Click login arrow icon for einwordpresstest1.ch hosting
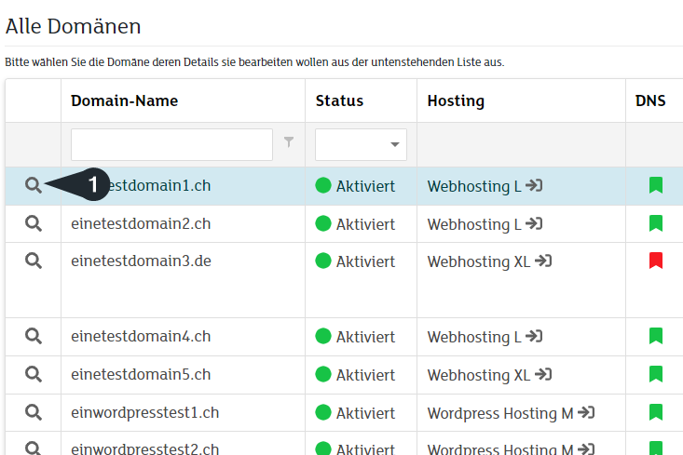This screenshot has height=455, width=683. 586,412
